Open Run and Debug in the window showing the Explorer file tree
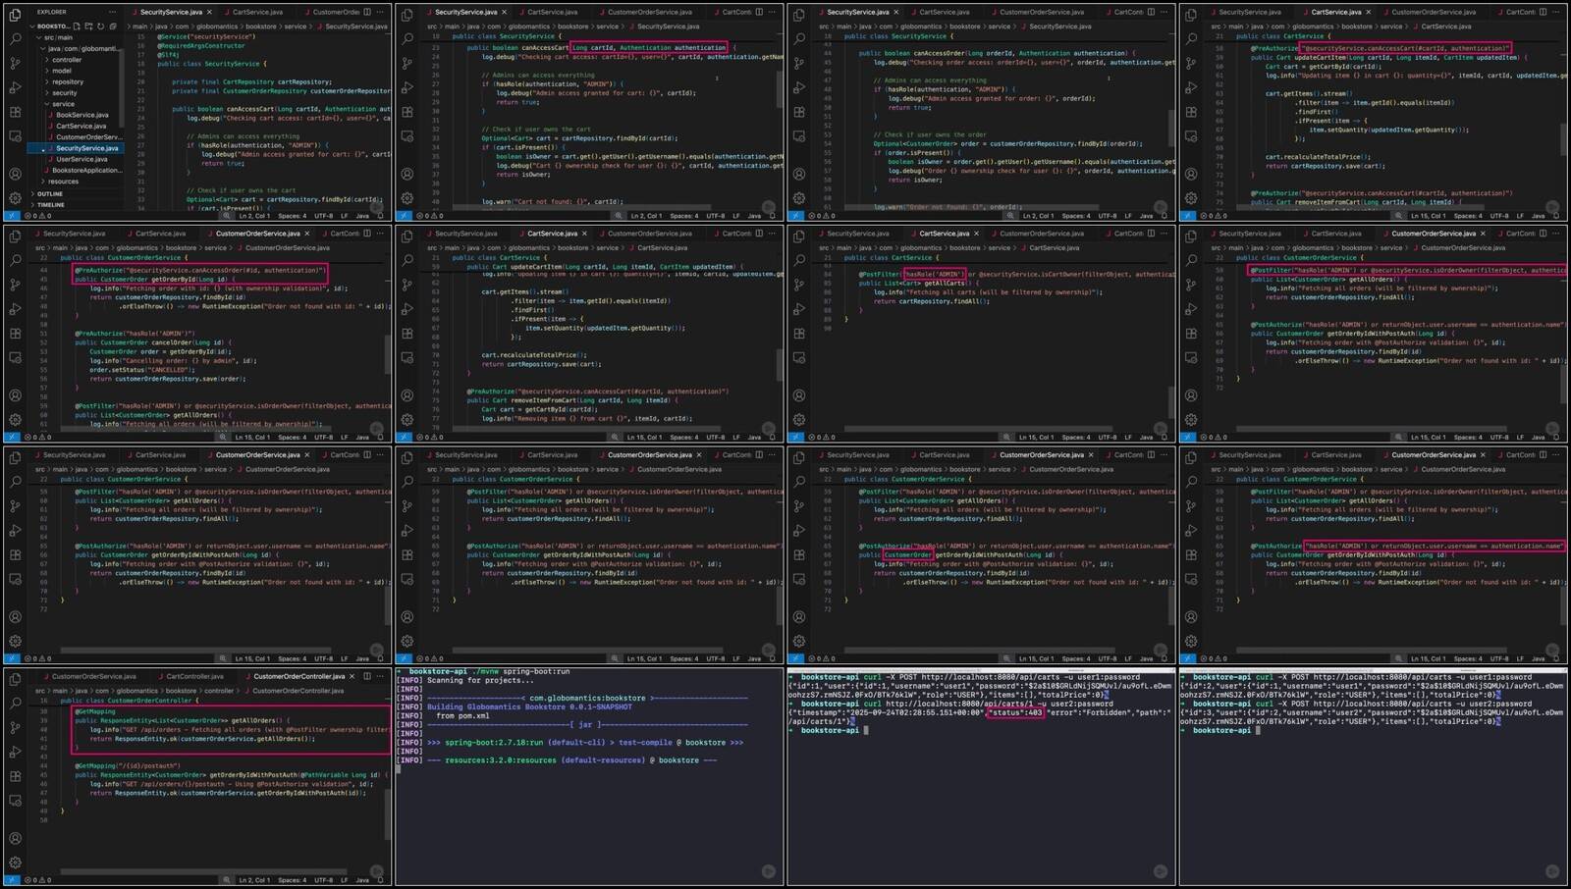The width and height of the screenshot is (1571, 889). pyautogui.click(x=15, y=87)
